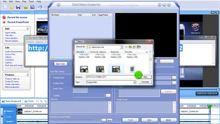
Task: Collapse the Add section in Task List
Action: pyautogui.click(x=28, y=29)
